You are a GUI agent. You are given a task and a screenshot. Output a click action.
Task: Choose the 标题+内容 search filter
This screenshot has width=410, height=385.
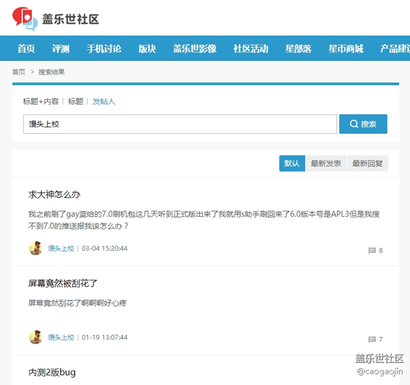click(41, 101)
